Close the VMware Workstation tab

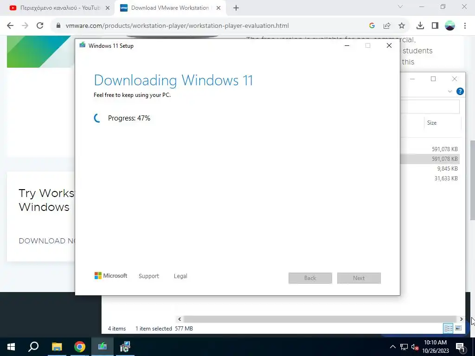218,8
